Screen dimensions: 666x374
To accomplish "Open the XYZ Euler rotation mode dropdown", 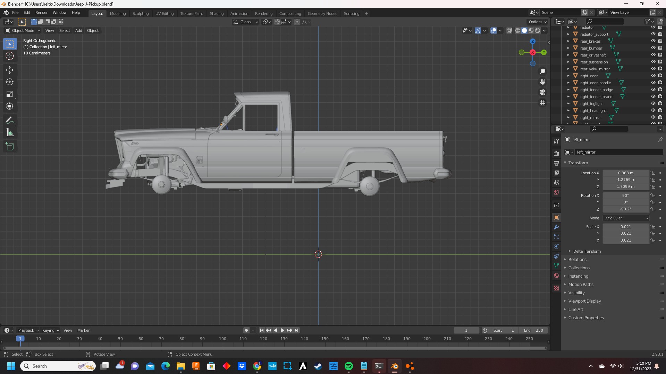I will 626,218.
